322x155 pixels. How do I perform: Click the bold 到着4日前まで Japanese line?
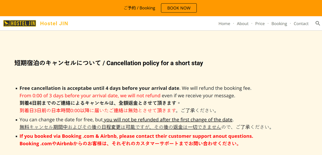pos(100,103)
